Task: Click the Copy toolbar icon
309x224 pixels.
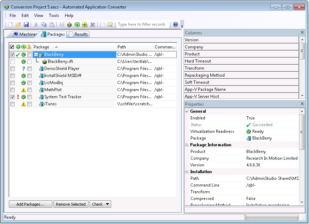Action: (x=44, y=24)
